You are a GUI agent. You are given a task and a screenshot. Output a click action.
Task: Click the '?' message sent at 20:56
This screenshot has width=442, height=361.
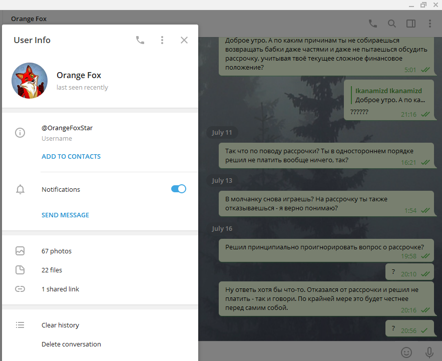point(409,328)
